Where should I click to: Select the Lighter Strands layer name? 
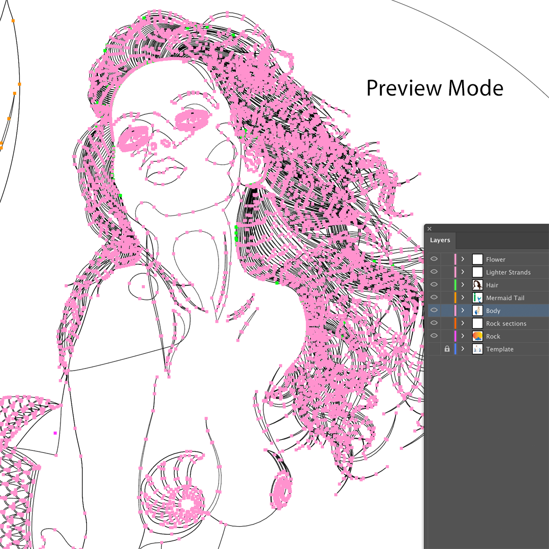point(508,272)
